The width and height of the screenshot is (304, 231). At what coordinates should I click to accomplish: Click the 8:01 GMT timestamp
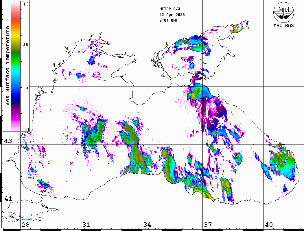(x=169, y=20)
